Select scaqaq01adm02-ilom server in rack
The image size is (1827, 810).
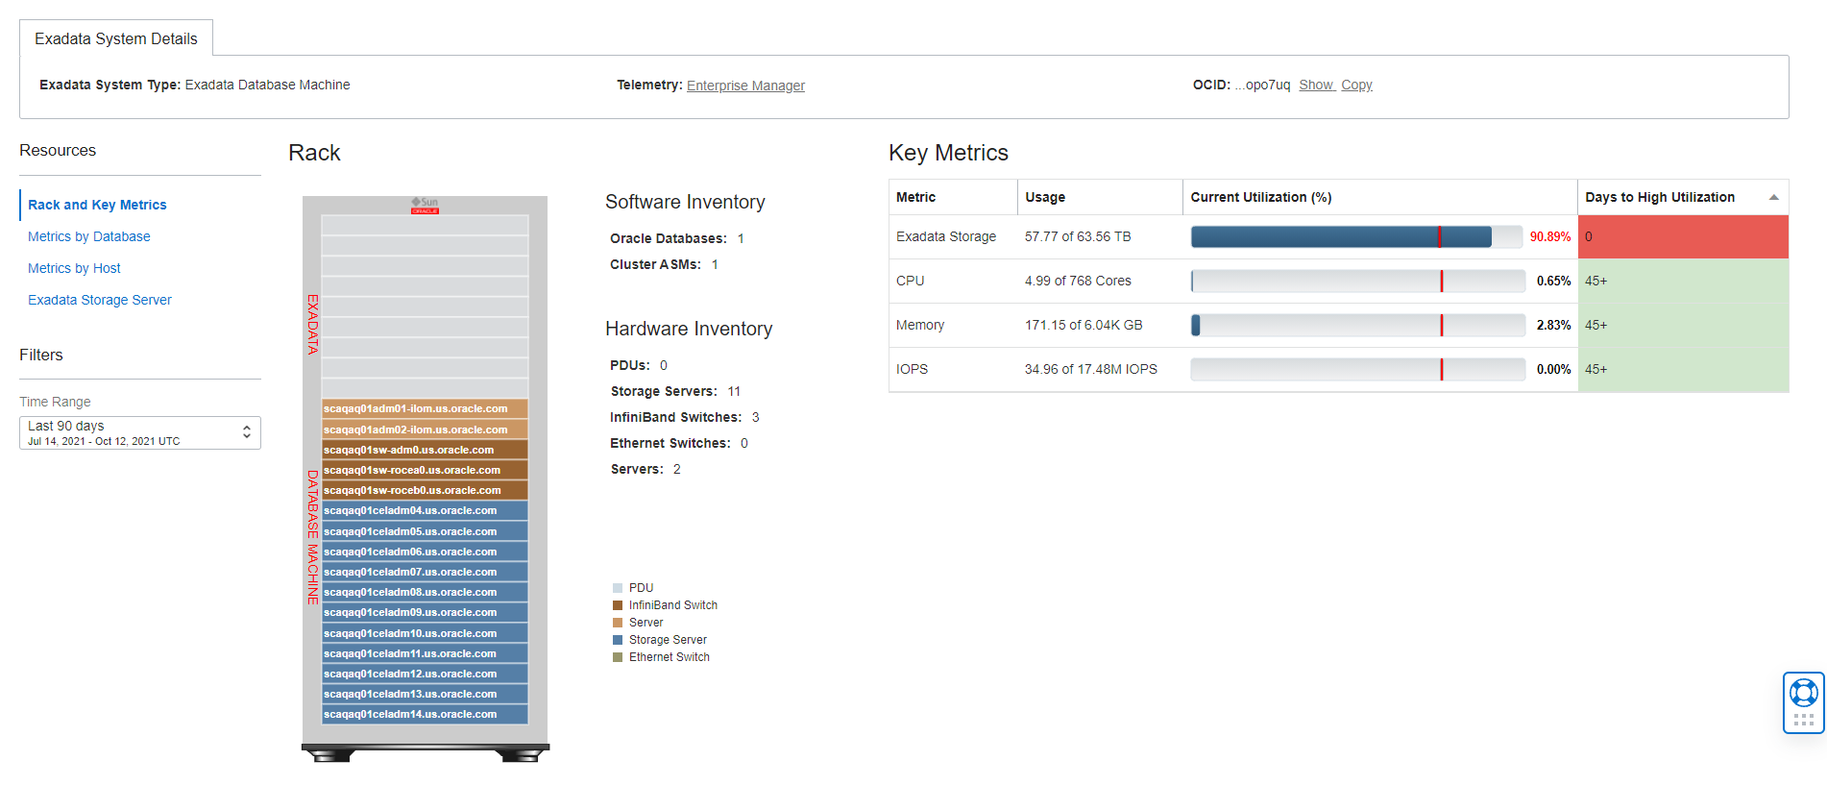pos(425,430)
